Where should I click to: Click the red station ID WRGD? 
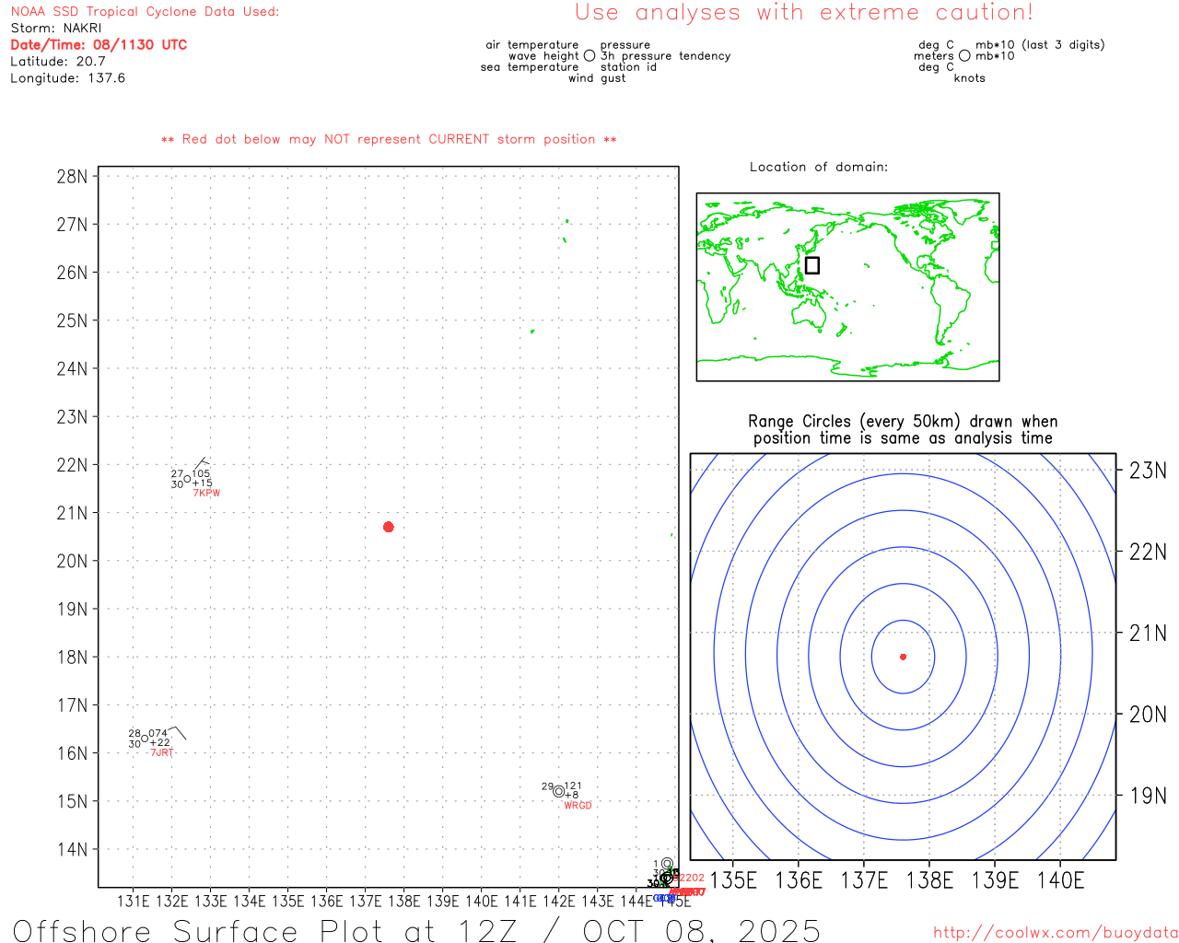[578, 806]
